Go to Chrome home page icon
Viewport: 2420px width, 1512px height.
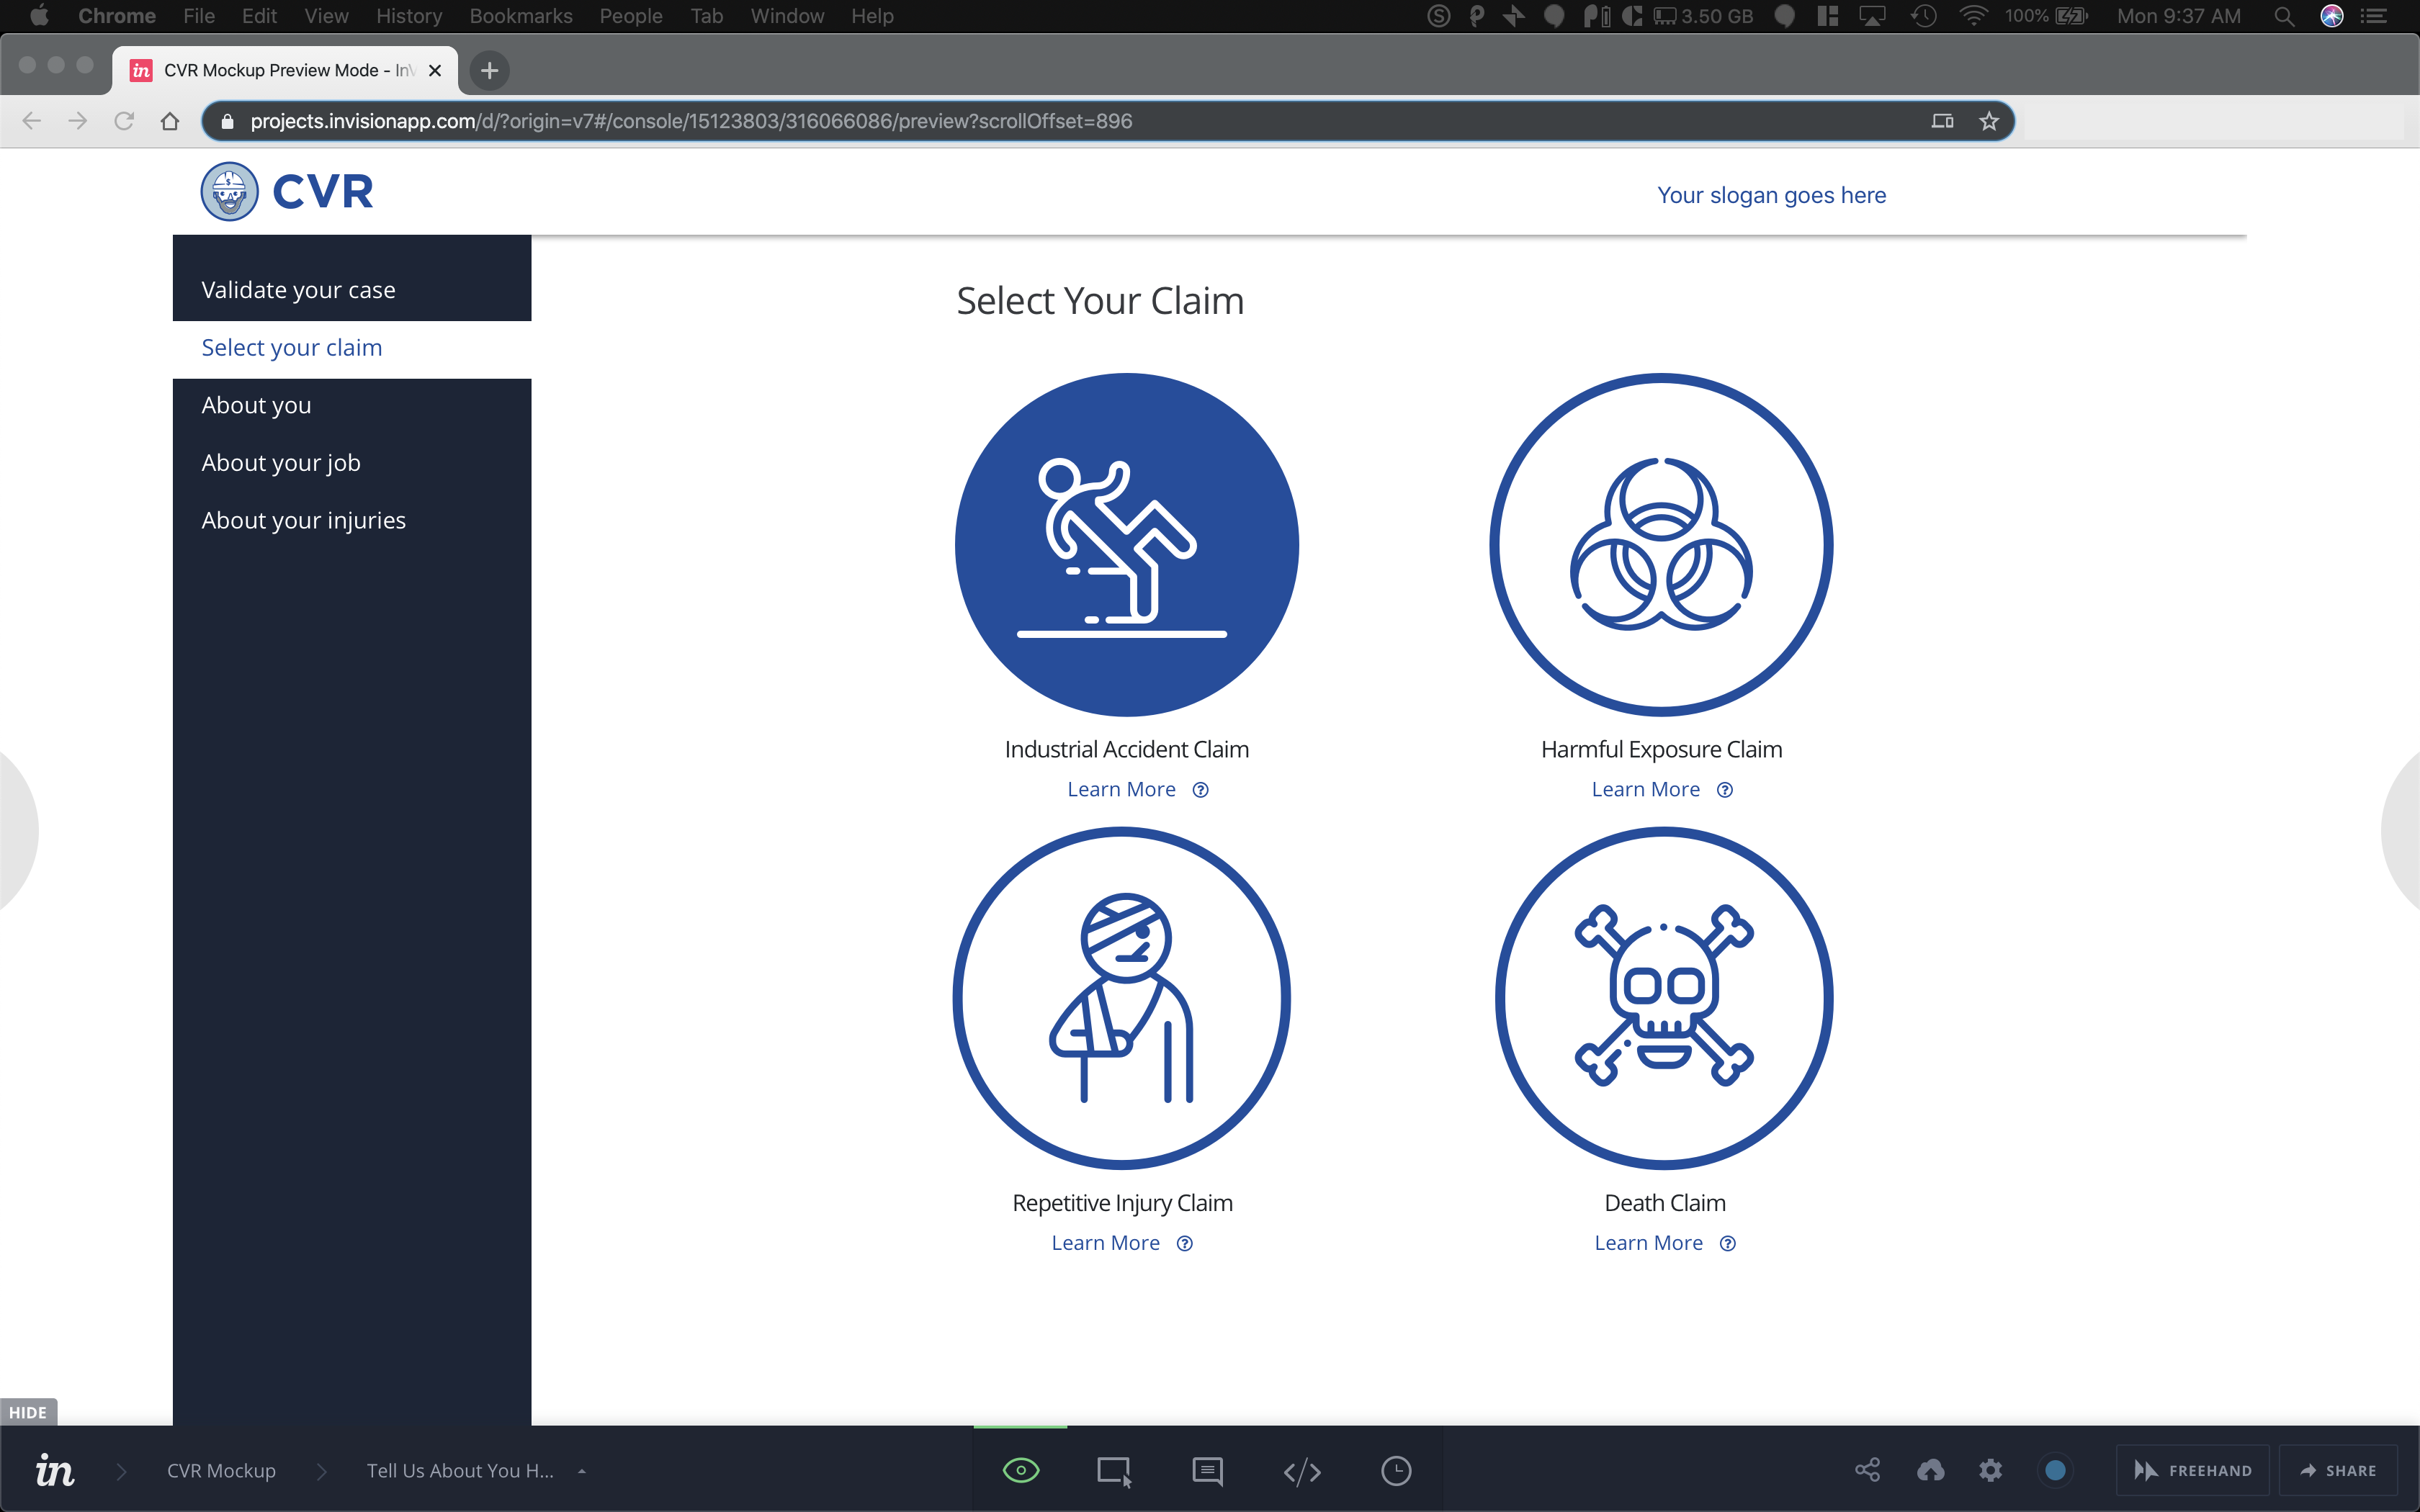pyautogui.click(x=170, y=121)
